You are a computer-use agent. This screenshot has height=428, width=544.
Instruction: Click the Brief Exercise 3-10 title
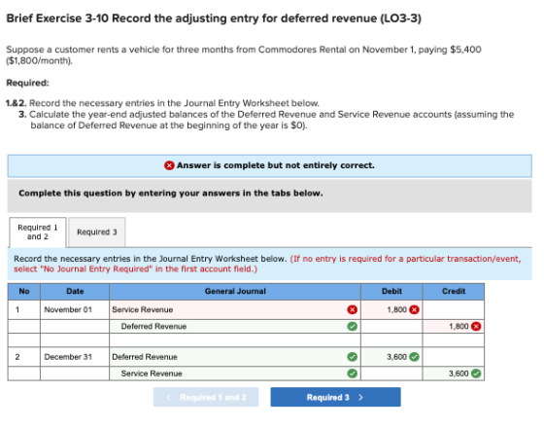[214, 18]
